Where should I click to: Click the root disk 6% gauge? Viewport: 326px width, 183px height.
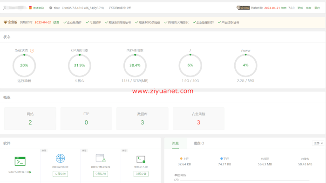tap(190, 65)
